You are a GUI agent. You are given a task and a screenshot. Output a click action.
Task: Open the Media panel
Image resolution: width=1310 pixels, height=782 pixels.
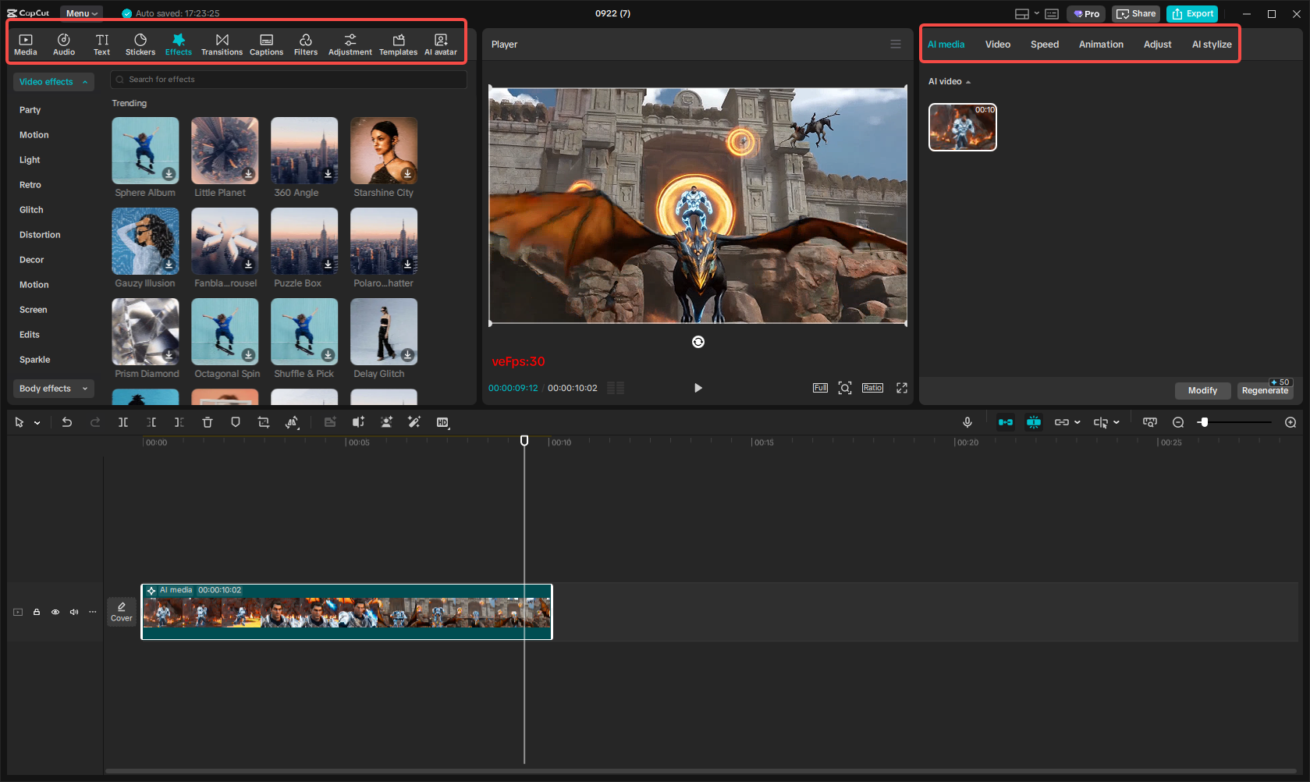click(x=26, y=44)
